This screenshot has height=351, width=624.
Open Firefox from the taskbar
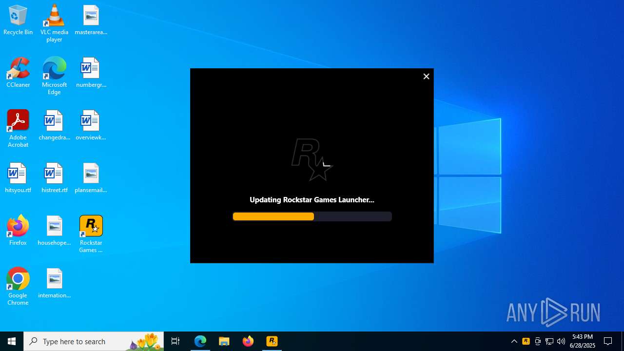248,341
